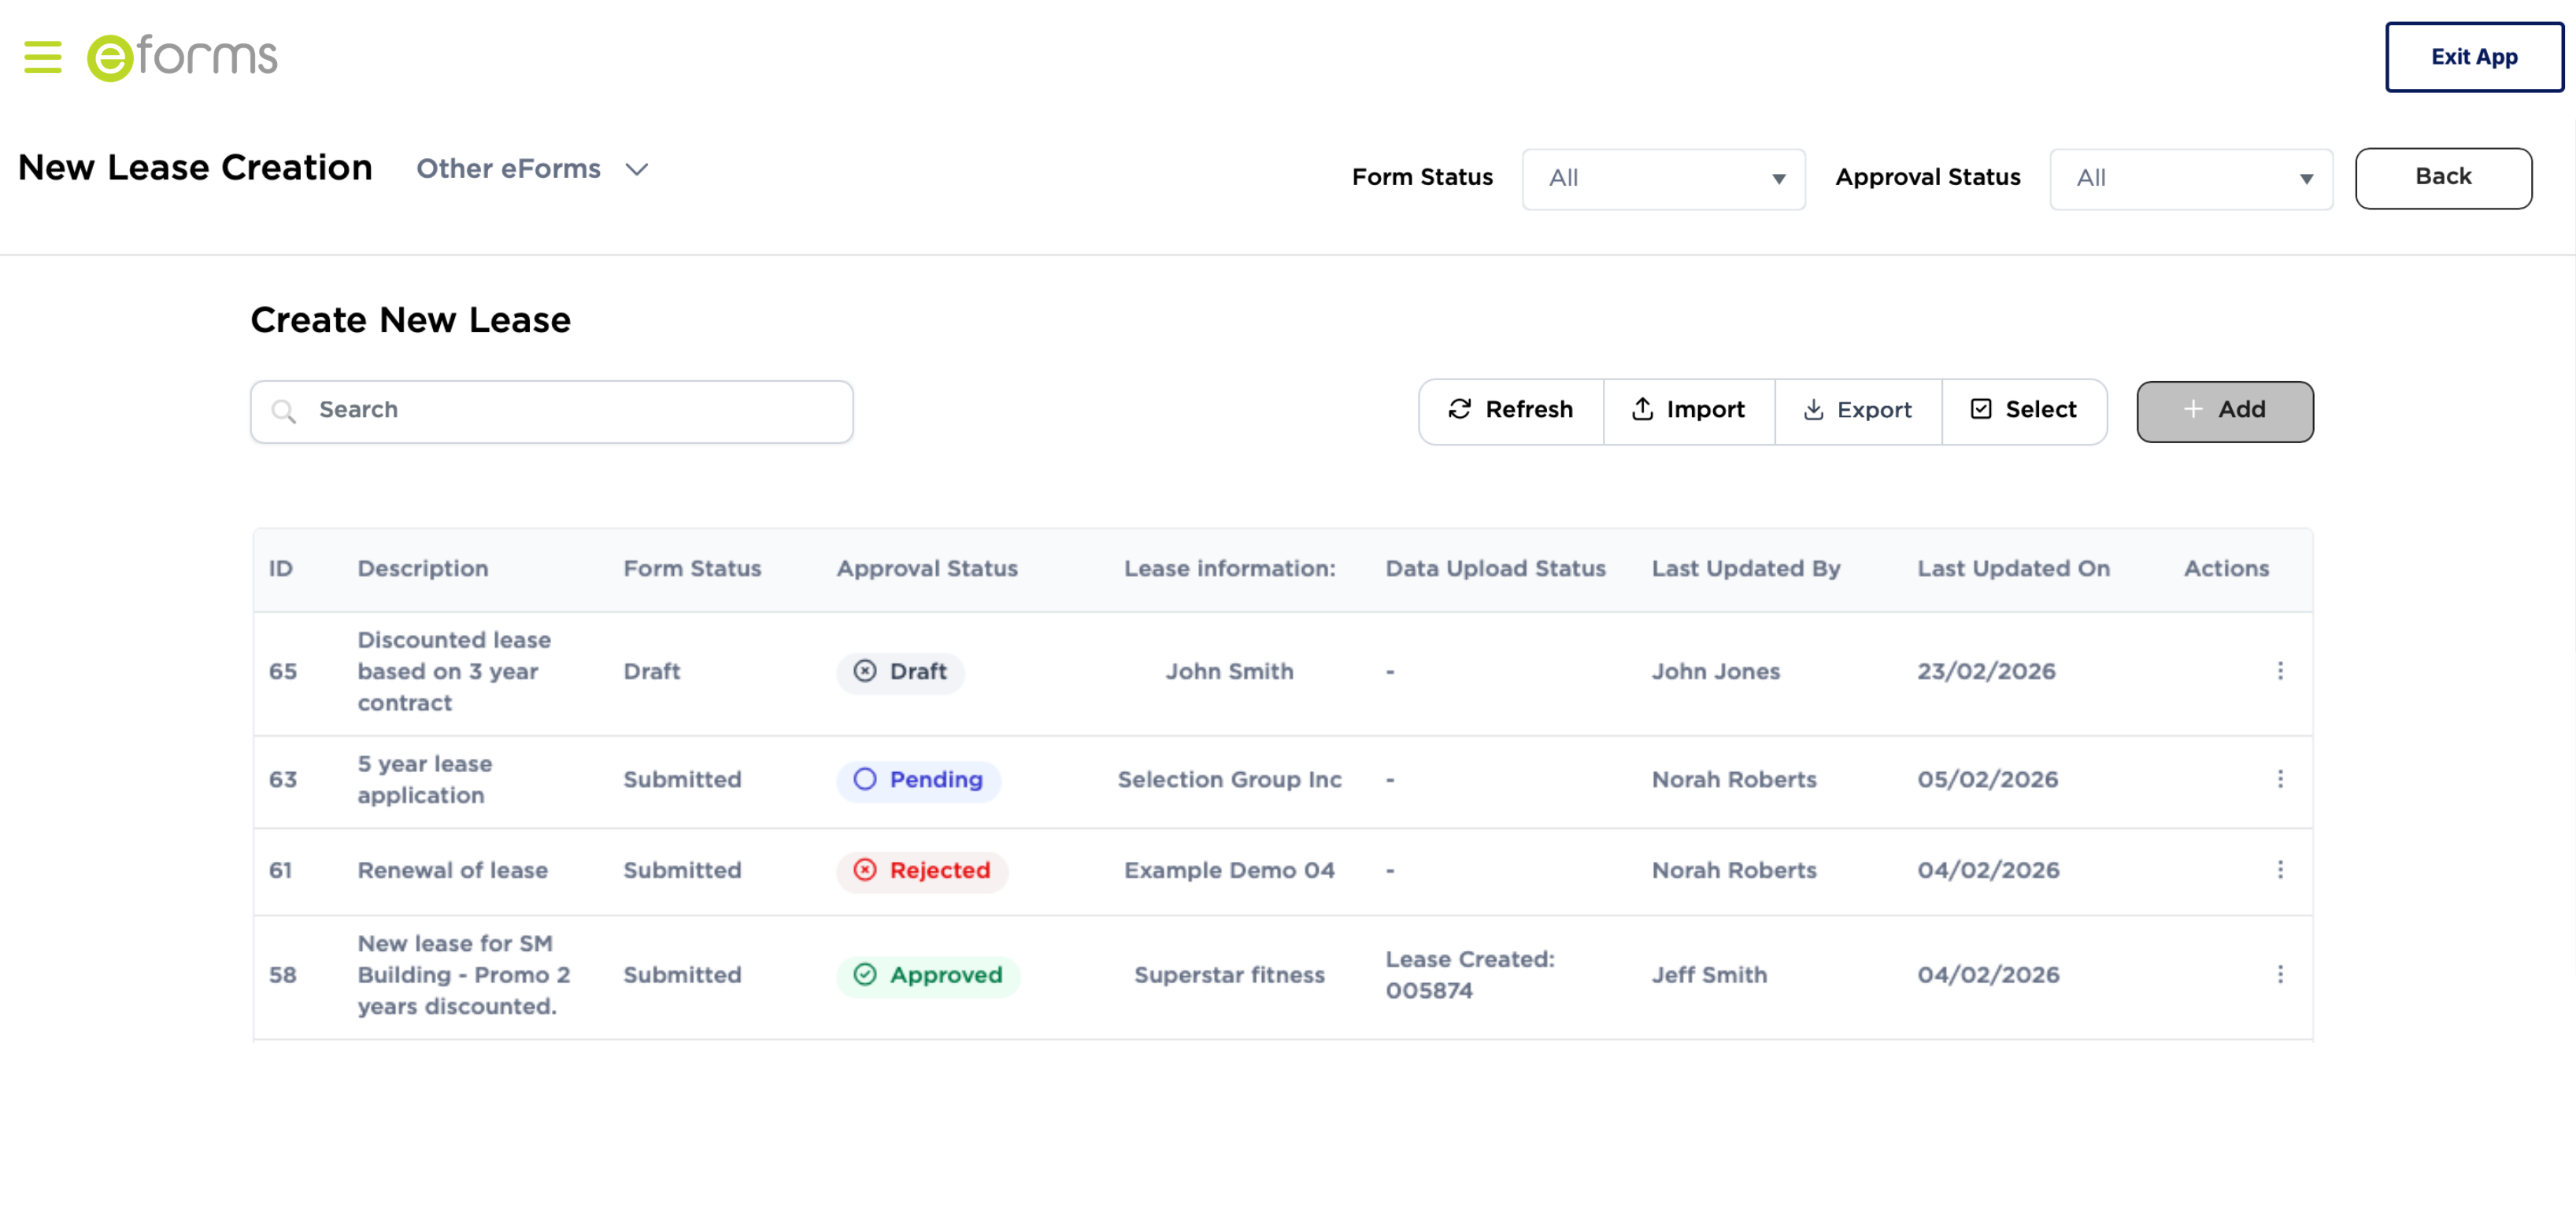Viewport: 2576px width, 1220px height.
Task: Click the Exit App button
Action: pyautogui.click(x=2473, y=56)
